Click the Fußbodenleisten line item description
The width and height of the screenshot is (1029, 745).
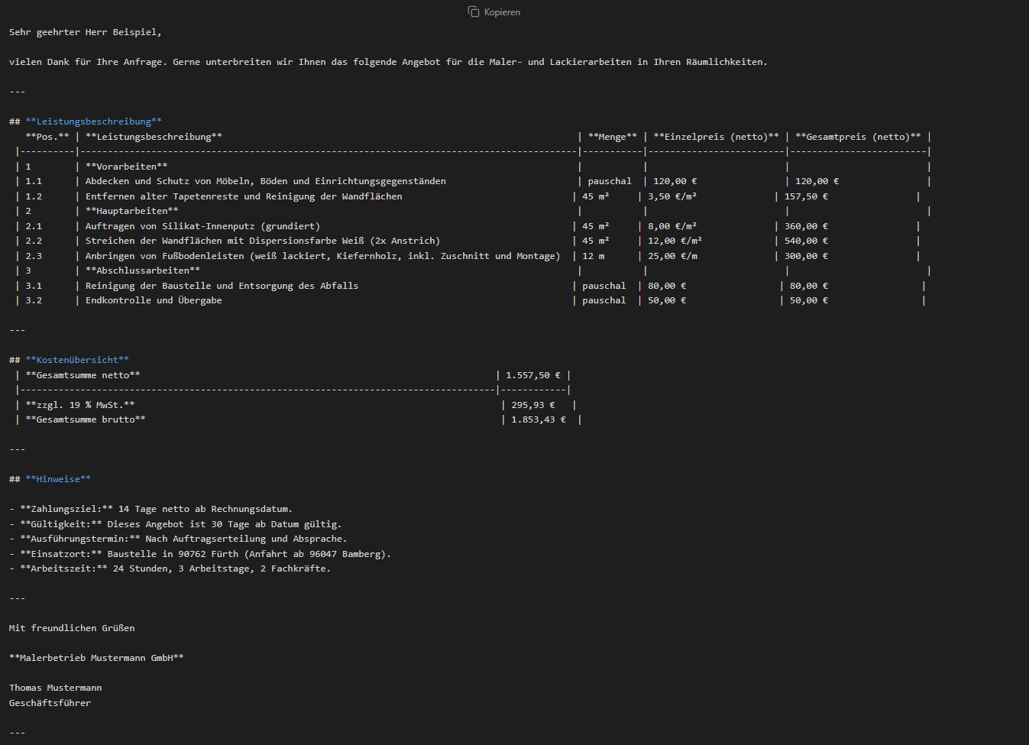tap(322, 256)
